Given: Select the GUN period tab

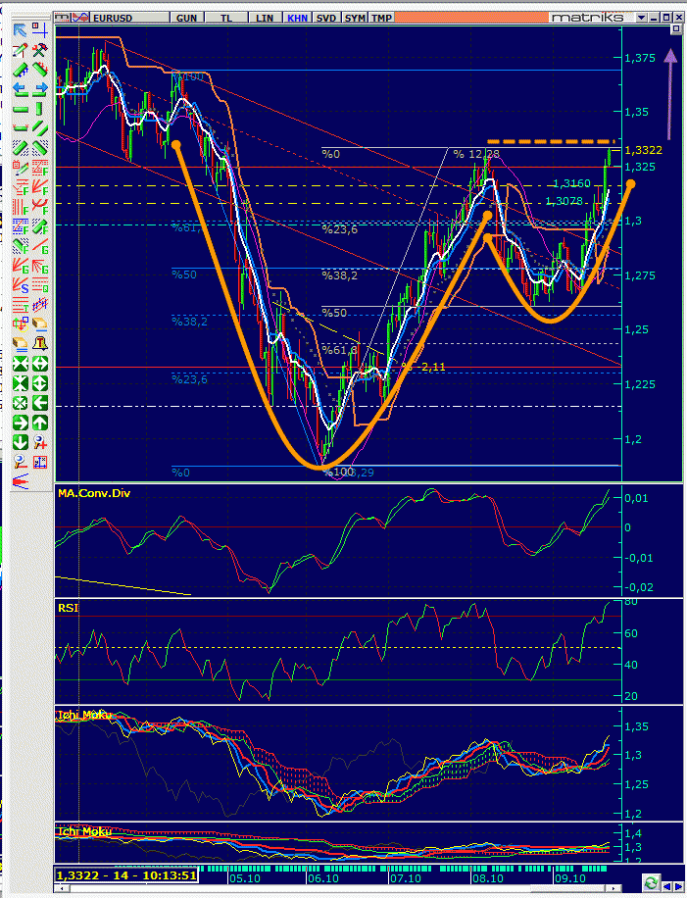Looking at the screenshot, I should pos(186,18).
